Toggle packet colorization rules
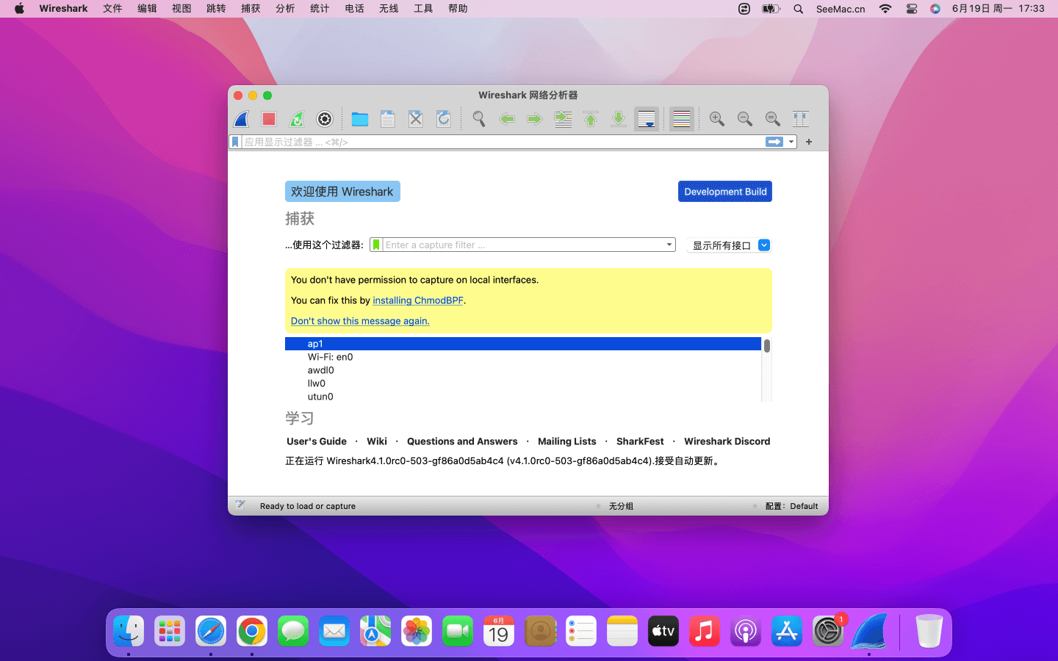The image size is (1058, 661). point(682,119)
